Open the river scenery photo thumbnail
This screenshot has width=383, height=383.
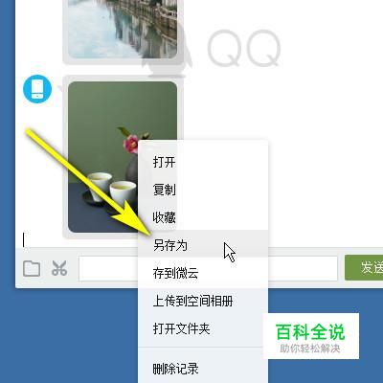[123, 29]
